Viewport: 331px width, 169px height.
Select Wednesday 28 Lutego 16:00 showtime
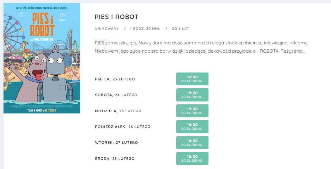(x=192, y=158)
